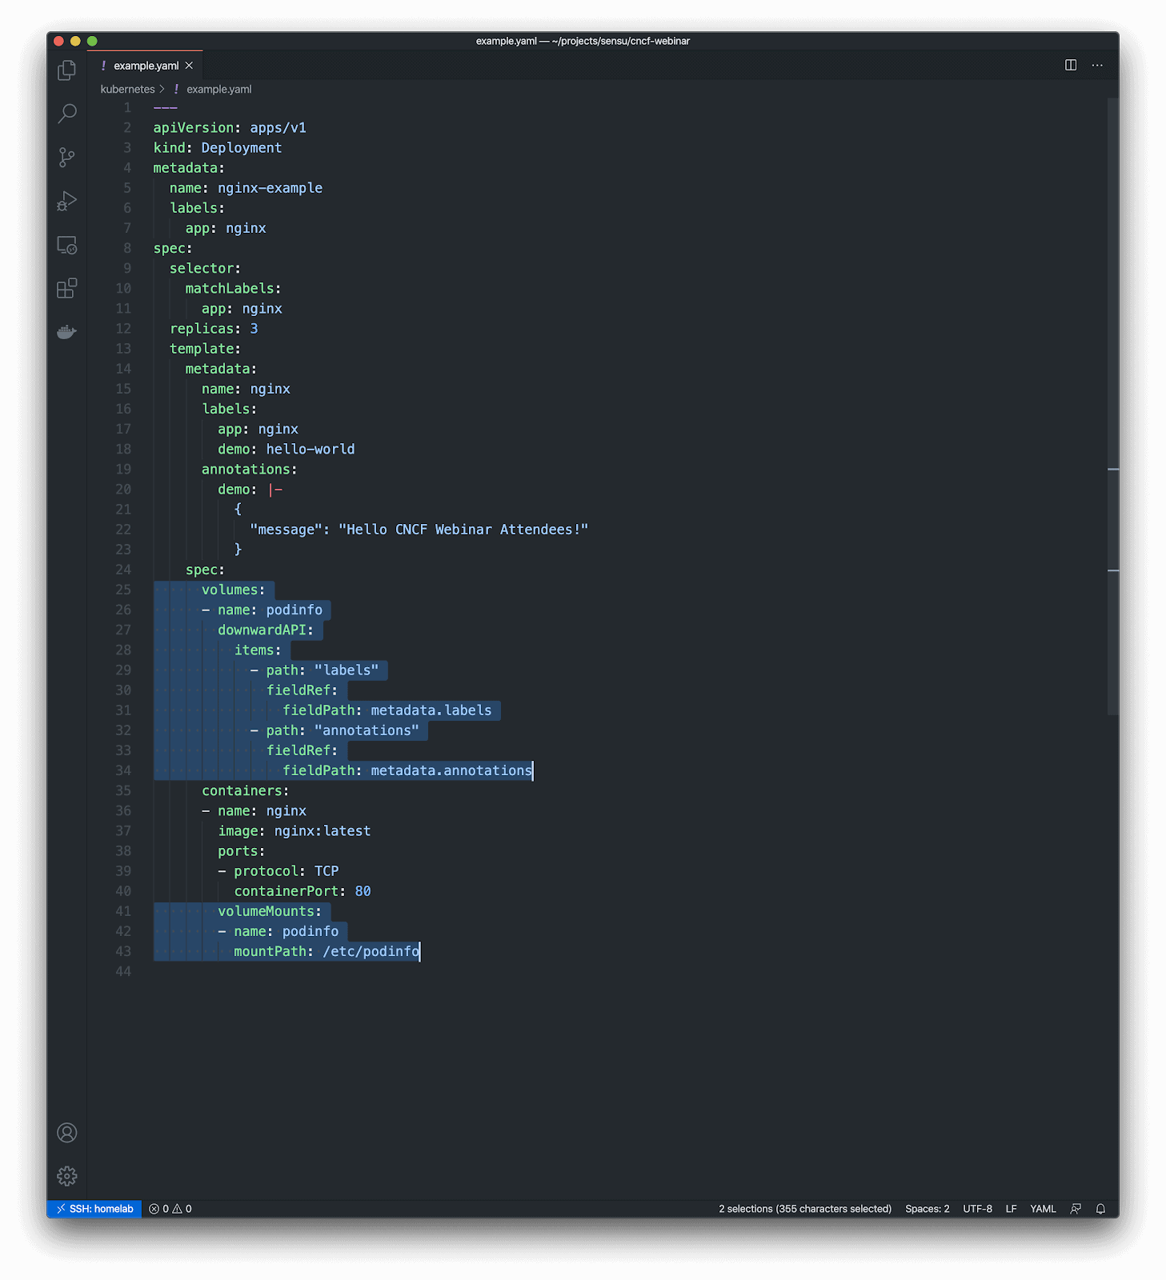Click the 'volumes:' key
The image size is (1166, 1280).
(234, 590)
